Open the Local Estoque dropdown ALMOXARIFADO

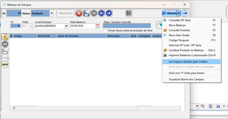pyautogui.click(x=66, y=26)
